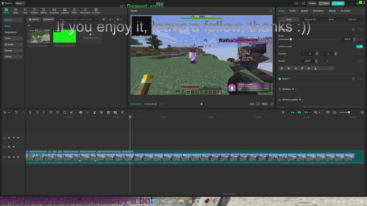Screen dimensions: 367x206
Task: Open the Stickers panel
Action: point(34,11)
